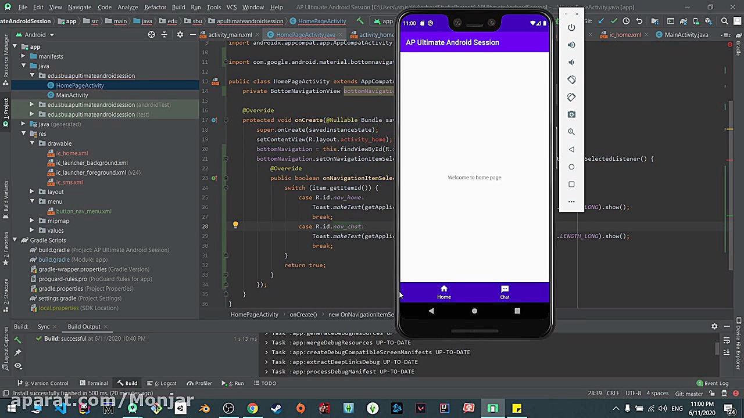
Task: Click the emulator zoom magnifier icon
Action: tap(571, 132)
